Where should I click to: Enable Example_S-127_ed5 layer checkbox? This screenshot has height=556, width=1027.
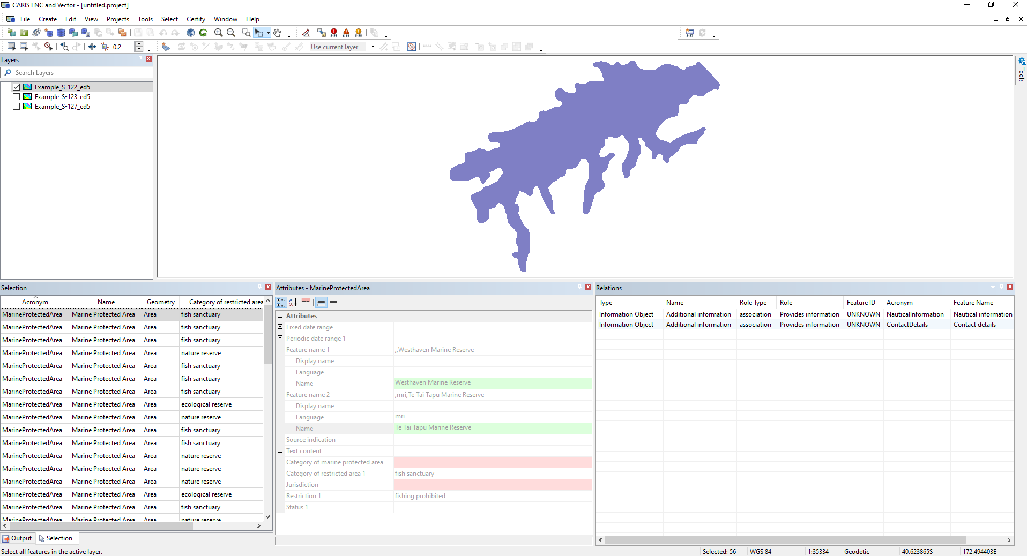click(16, 106)
